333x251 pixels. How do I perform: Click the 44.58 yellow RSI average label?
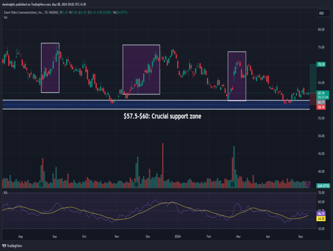[x=321, y=218]
